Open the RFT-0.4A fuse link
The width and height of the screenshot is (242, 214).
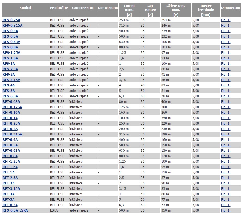pyautogui.click(x=10, y=140)
